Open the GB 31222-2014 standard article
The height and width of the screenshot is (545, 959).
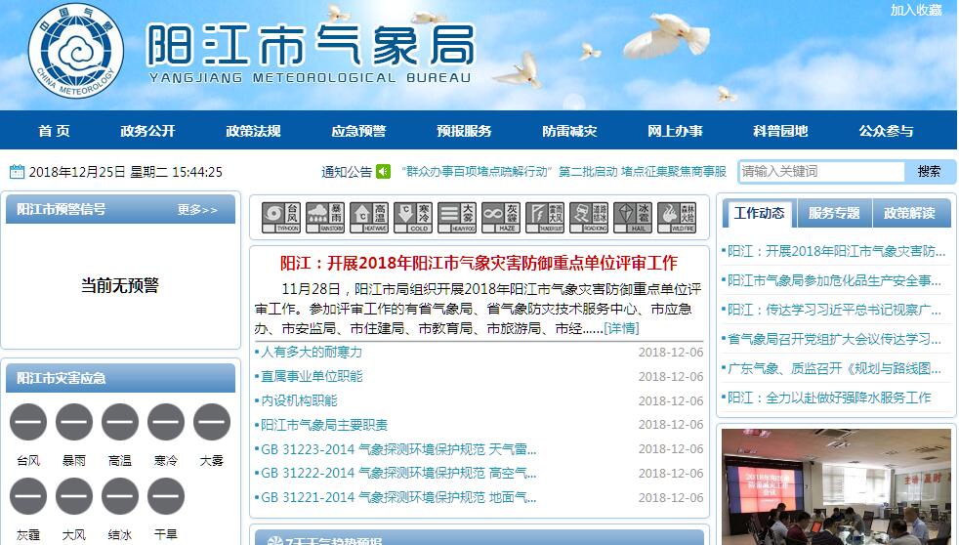point(398,473)
